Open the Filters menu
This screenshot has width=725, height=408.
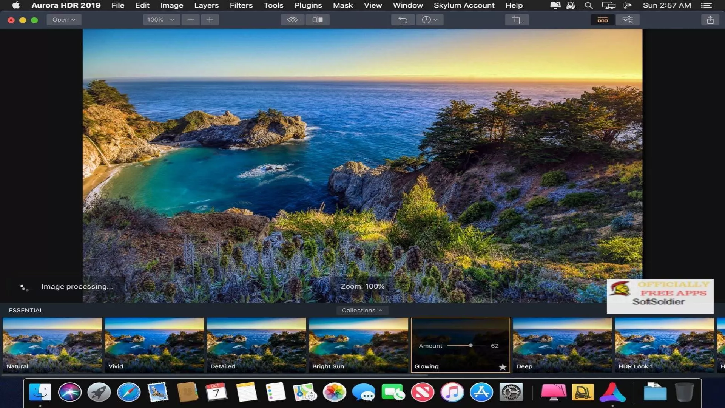[x=241, y=5]
